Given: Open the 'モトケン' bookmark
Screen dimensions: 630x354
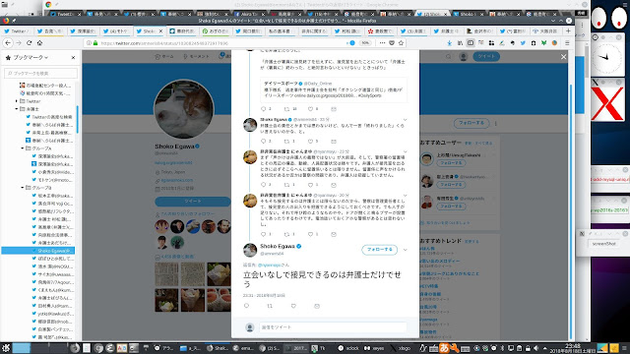Looking at the screenshot, I should [52, 180].
